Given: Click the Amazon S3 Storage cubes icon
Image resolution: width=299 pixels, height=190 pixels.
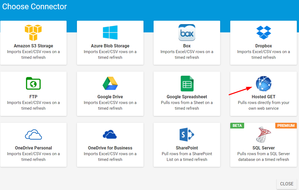Looking at the screenshot, I should point(33,32).
